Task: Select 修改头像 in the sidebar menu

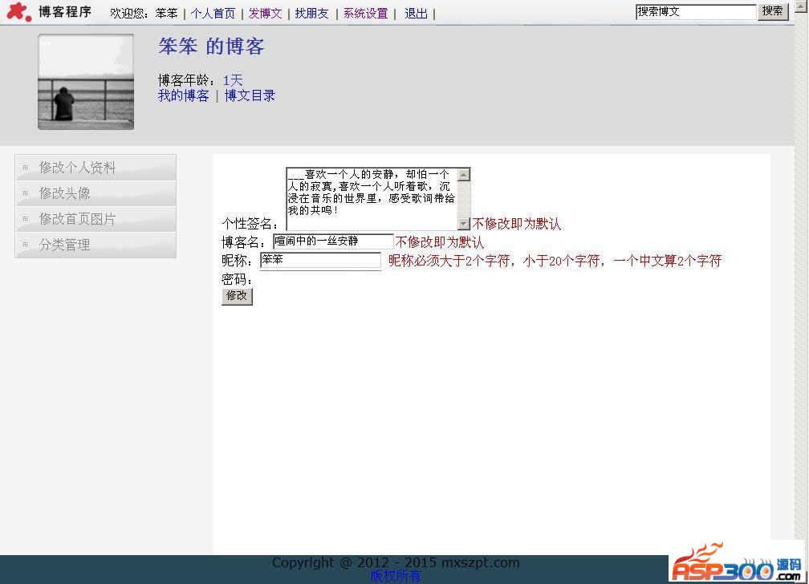Action: pos(96,193)
